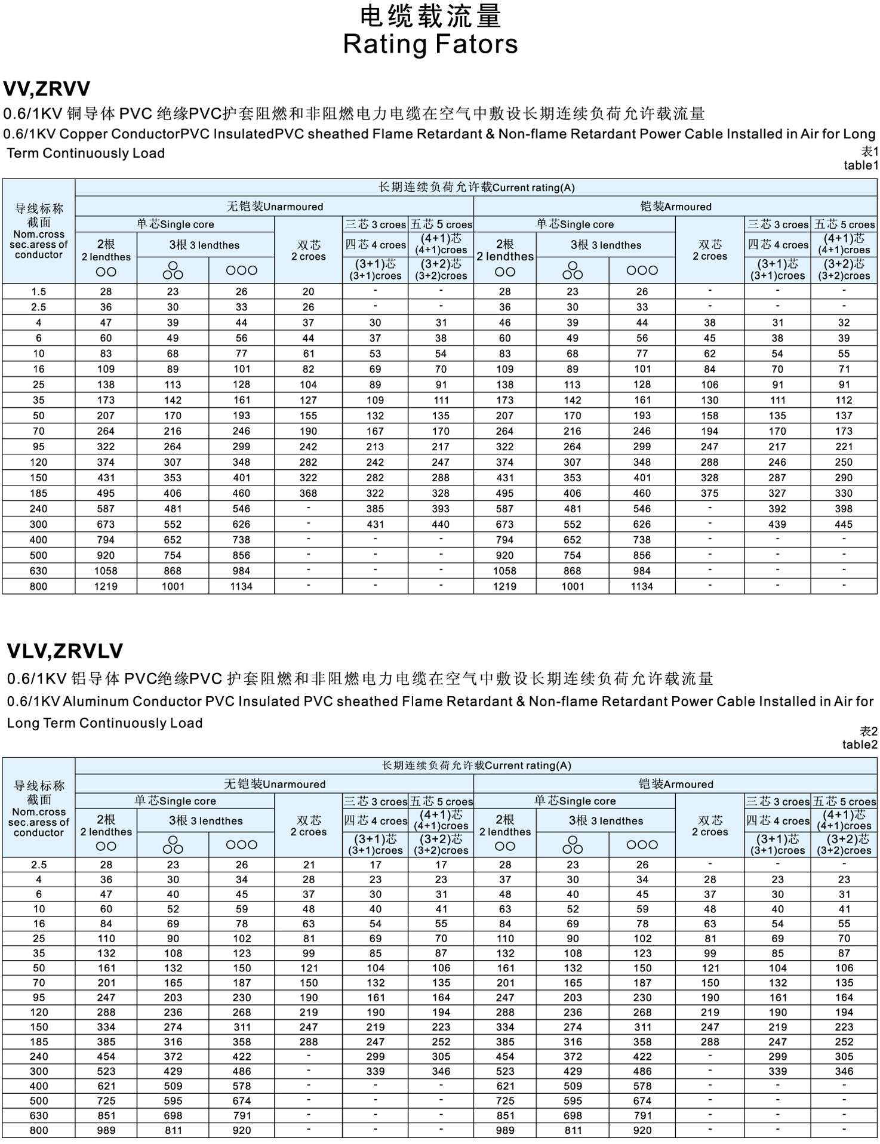
Task: Click the two-circle icon under table1 Unarmoured
Action: [x=106, y=272]
